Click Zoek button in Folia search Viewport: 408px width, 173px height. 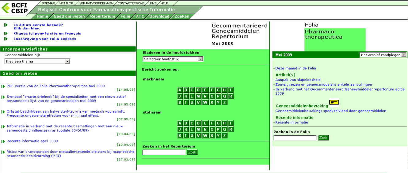pos(323,138)
